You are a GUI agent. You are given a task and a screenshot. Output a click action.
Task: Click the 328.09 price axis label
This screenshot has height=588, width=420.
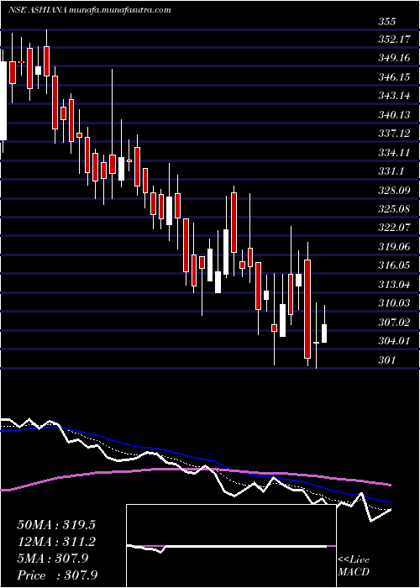(394, 191)
